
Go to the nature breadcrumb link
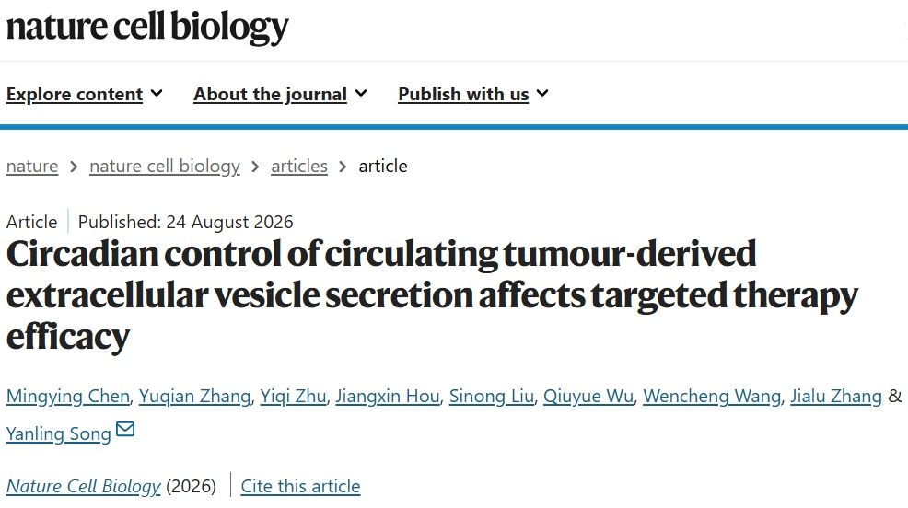coord(32,166)
